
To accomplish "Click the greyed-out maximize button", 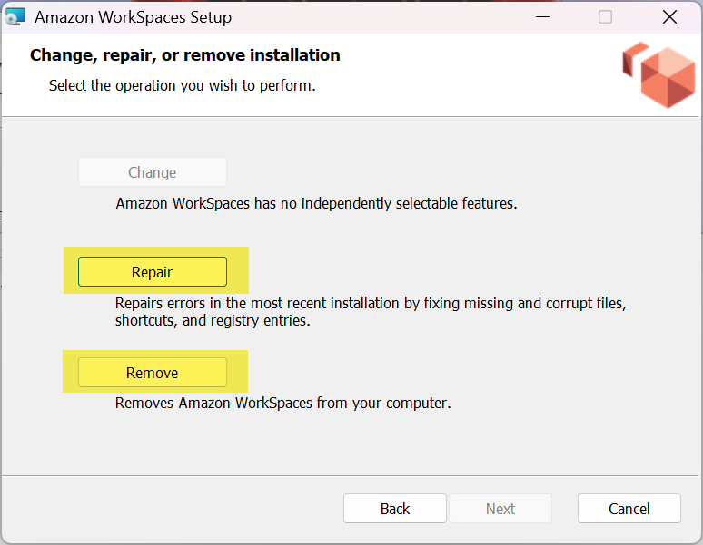I will pyautogui.click(x=605, y=16).
